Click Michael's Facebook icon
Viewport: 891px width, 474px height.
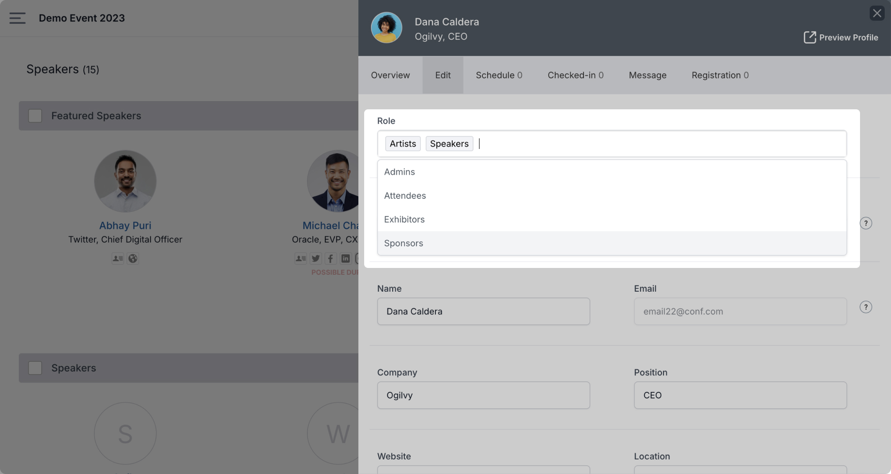coord(330,258)
